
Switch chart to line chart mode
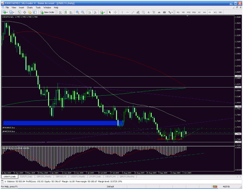point(71,12)
